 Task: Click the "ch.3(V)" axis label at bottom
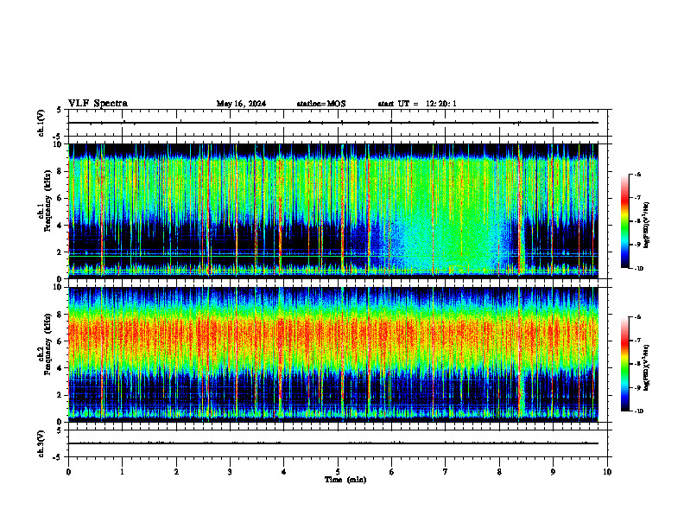pos(41,443)
